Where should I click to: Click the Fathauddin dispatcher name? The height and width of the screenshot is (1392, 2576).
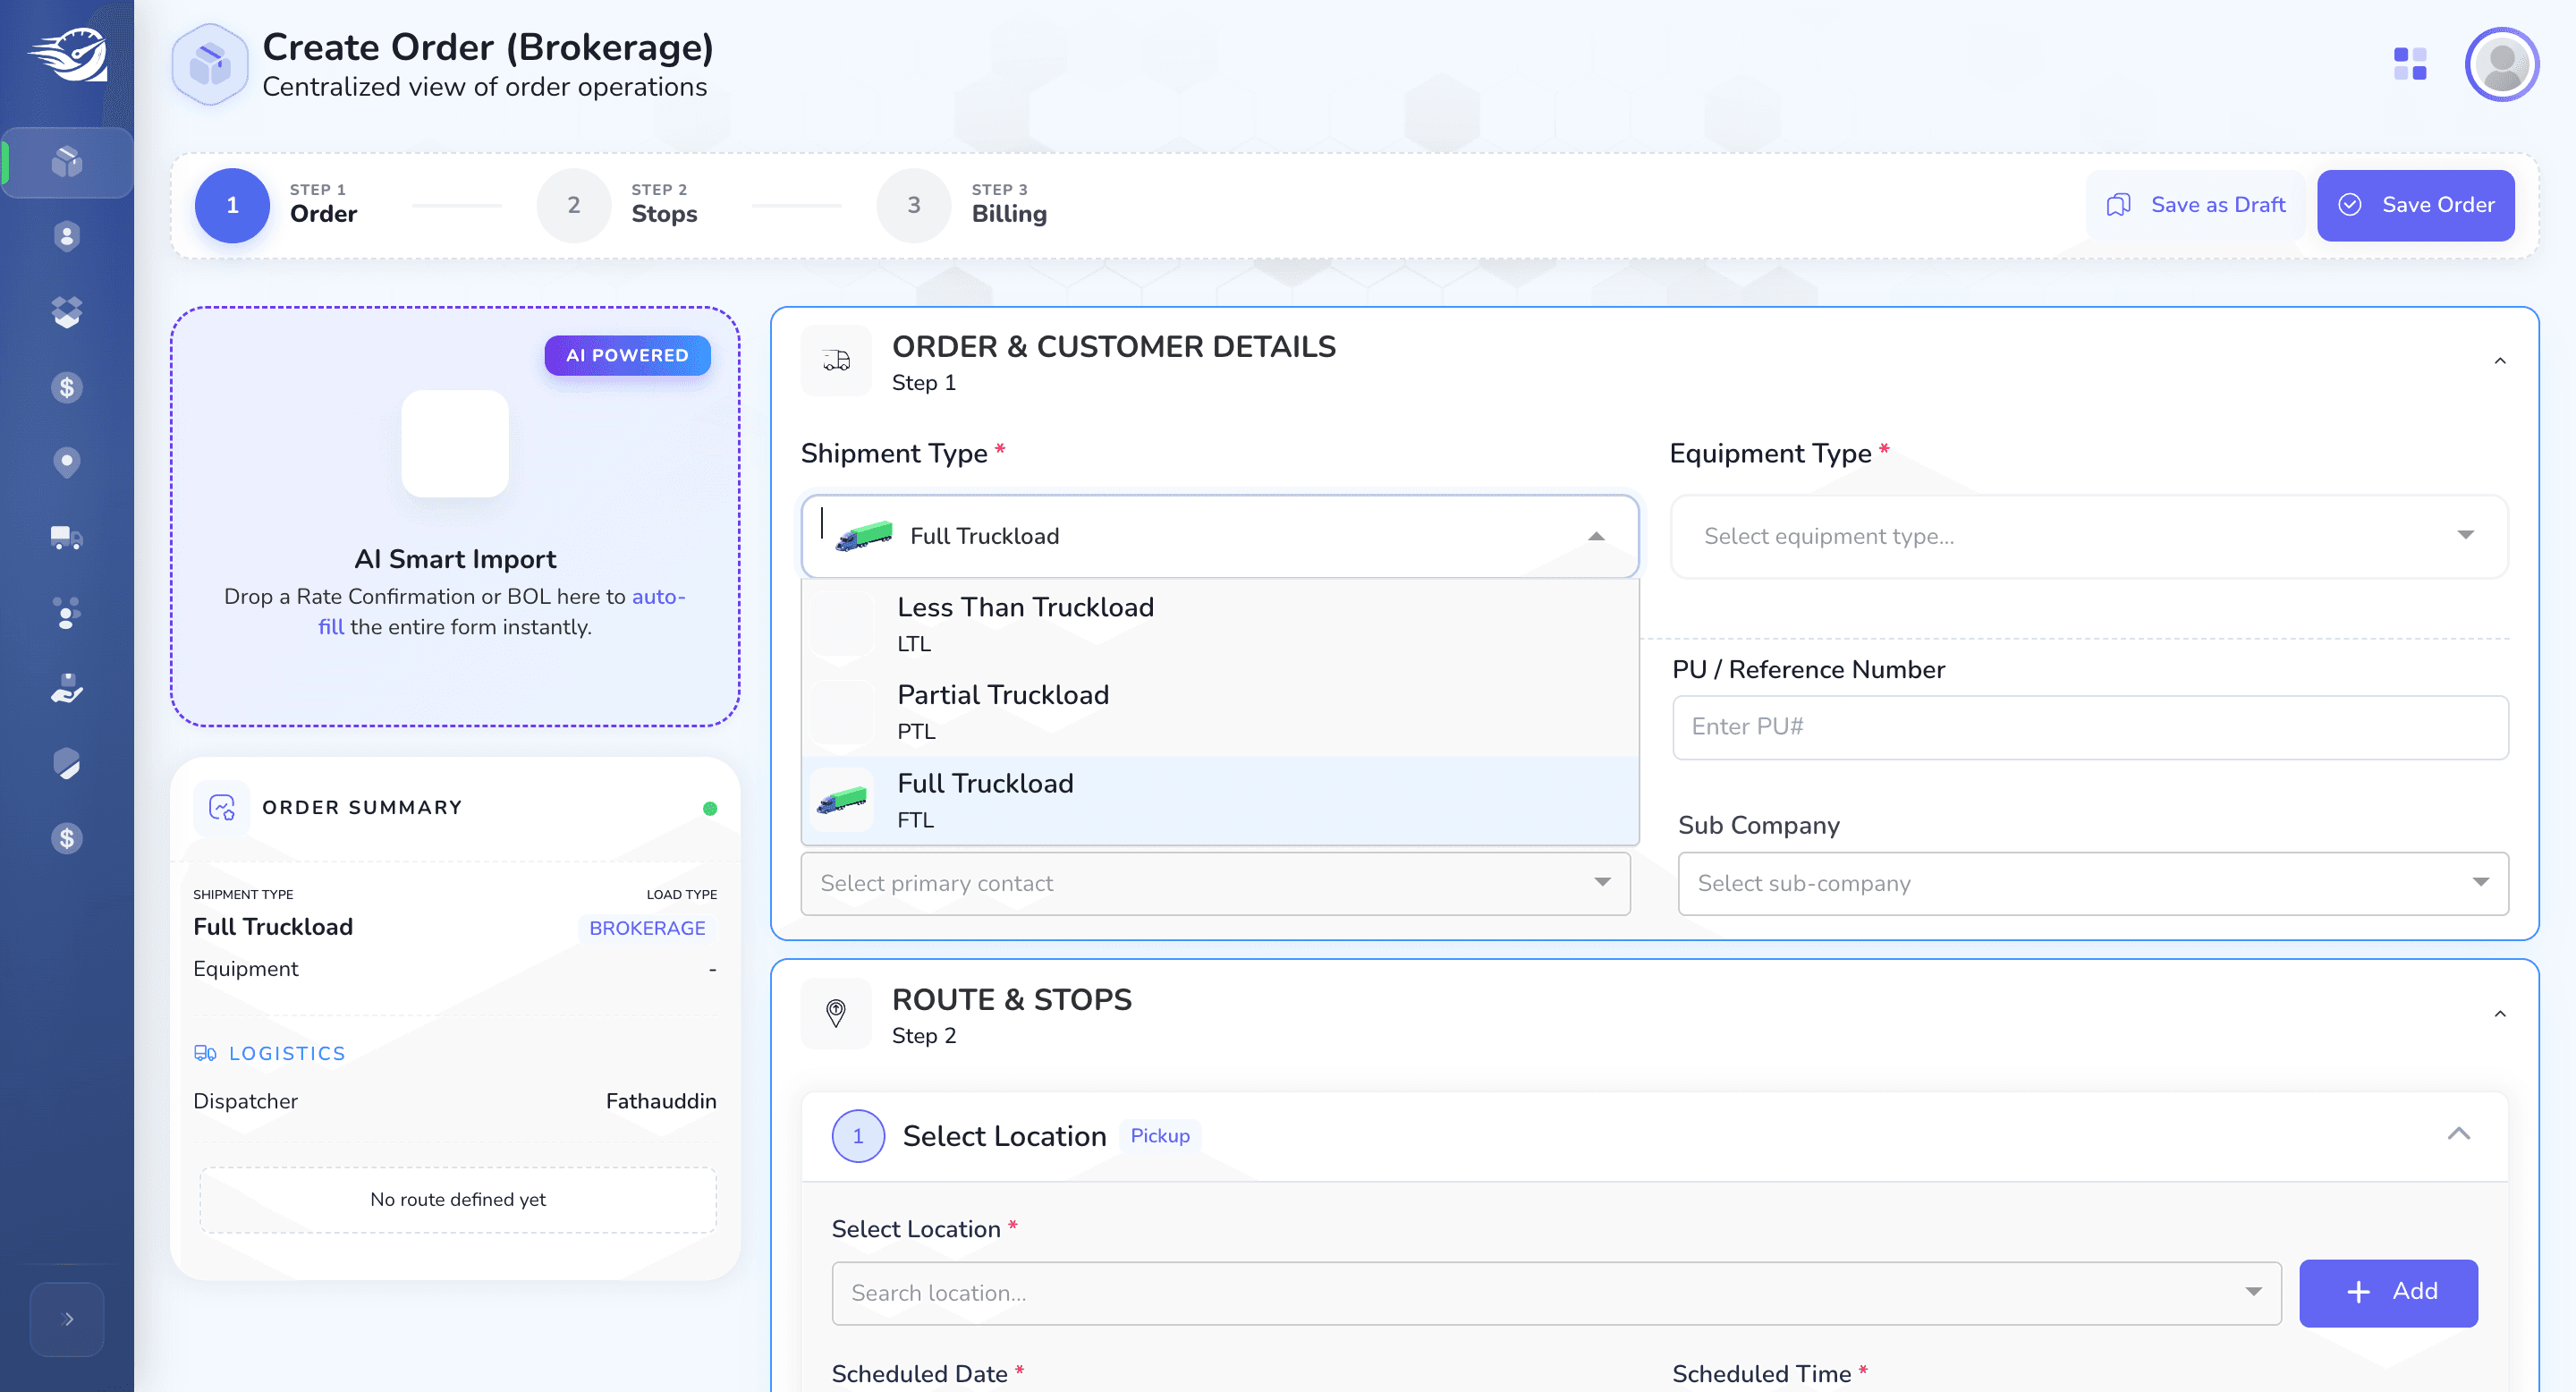661,1101
